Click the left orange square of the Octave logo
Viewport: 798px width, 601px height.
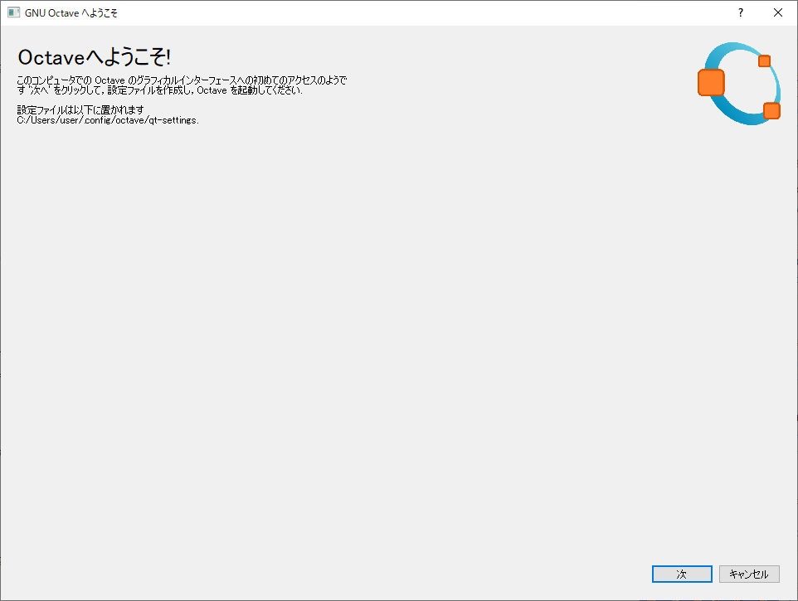point(711,82)
